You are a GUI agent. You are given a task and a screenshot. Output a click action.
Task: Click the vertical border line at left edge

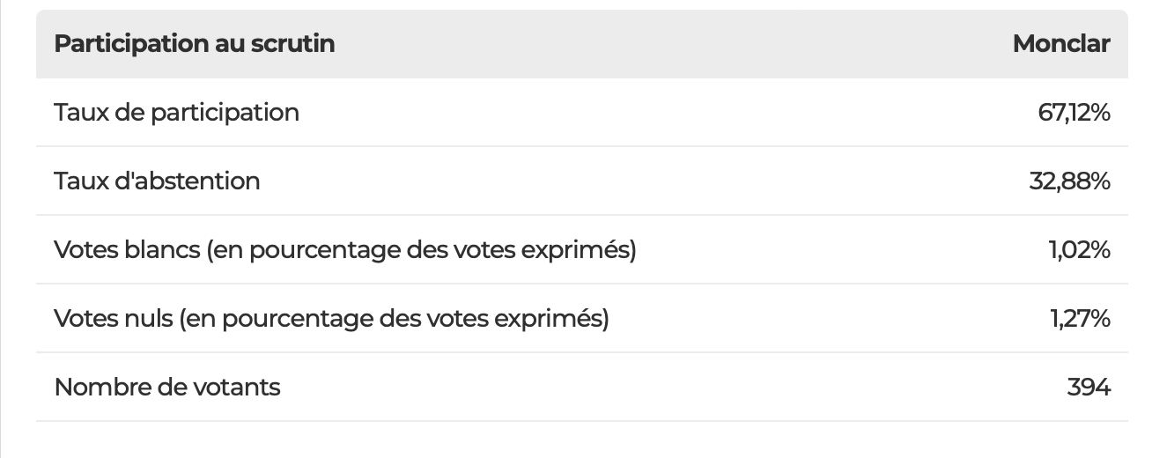[1, 229]
